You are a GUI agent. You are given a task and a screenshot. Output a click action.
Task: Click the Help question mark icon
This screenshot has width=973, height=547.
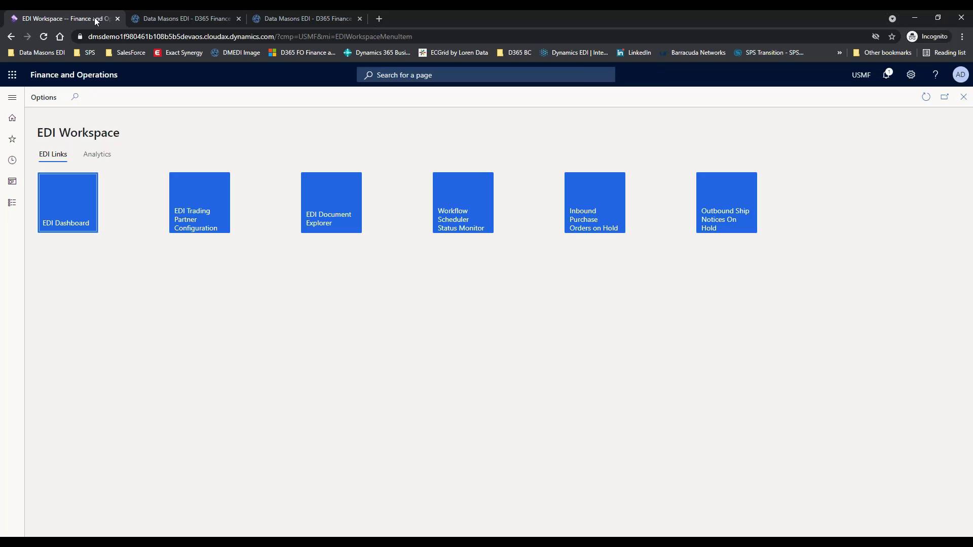(x=935, y=75)
